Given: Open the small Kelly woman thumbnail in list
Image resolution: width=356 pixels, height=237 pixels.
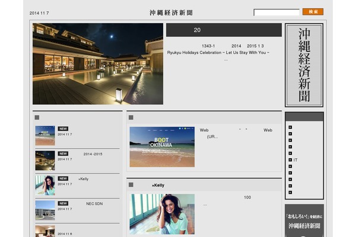Looking at the screenshot, I should [45, 185].
